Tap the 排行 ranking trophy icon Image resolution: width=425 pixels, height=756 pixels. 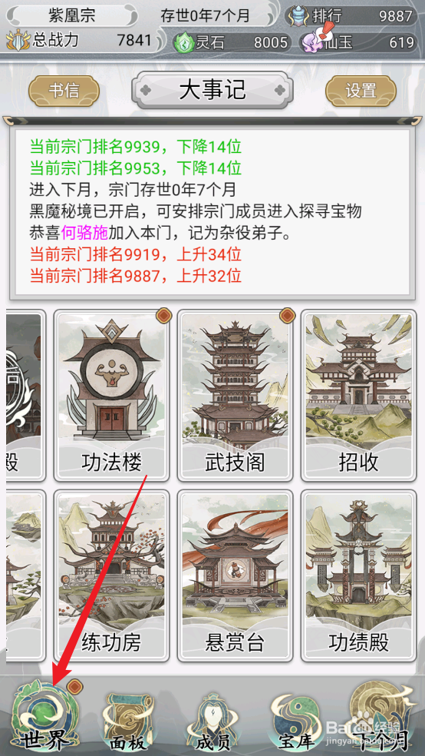coord(298,16)
